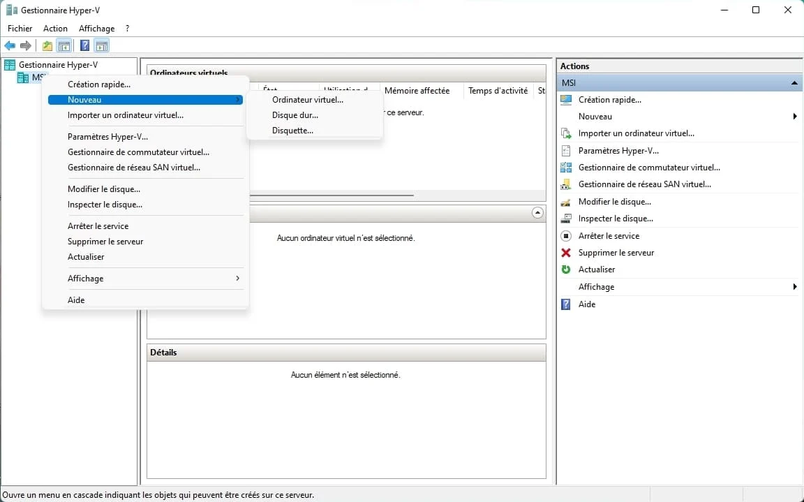The width and height of the screenshot is (804, 502).
Task: Click the Forward arrow toolbar icon
Action: click(25, 45)
